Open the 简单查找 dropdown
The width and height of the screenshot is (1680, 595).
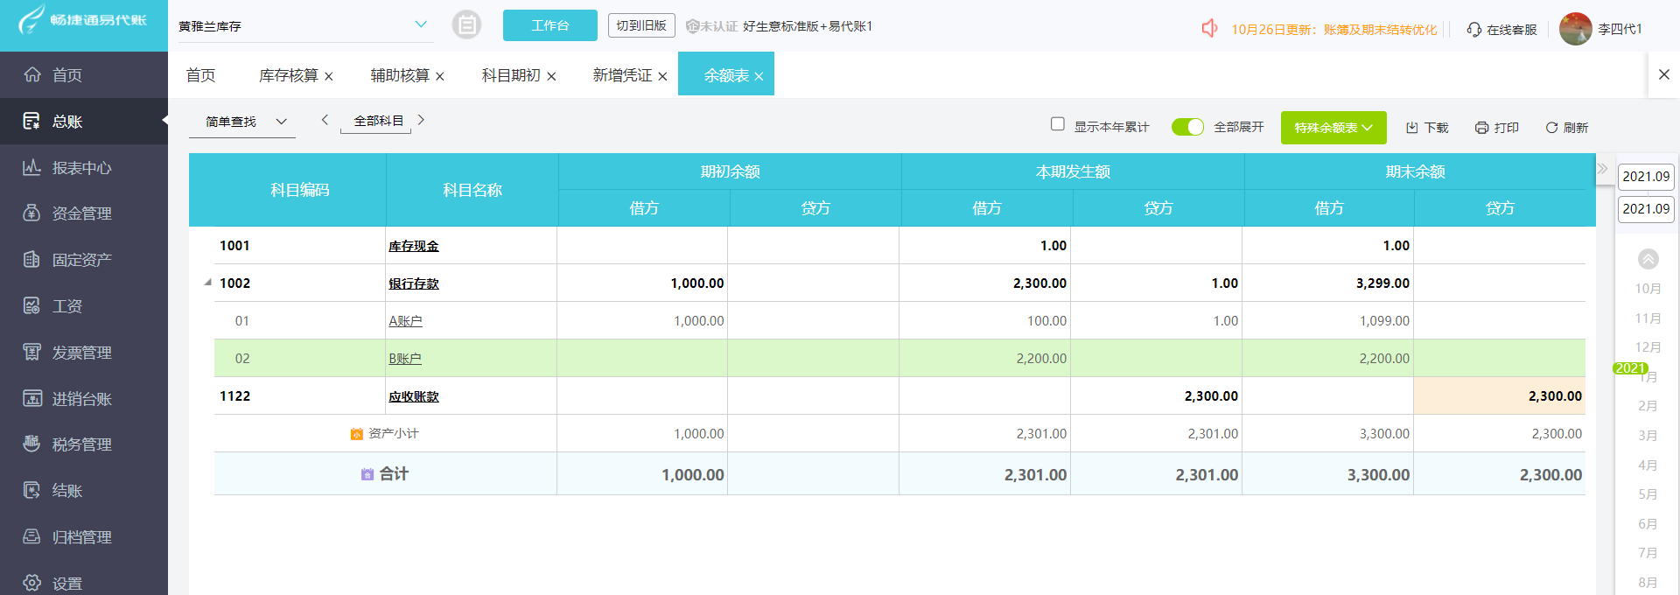(242, 122)
